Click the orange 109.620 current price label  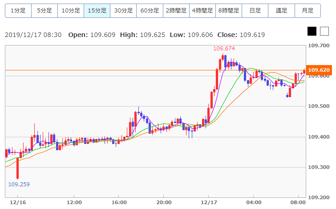pos(319,70)
